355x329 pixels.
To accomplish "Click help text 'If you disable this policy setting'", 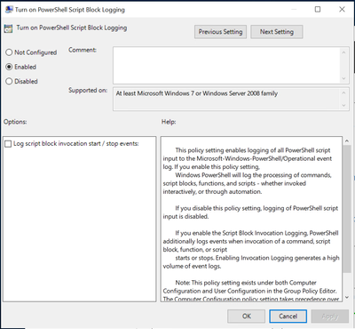I will pos(218,208).
